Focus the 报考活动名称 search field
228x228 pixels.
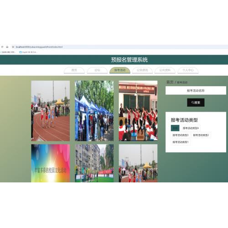click(196, 91)
